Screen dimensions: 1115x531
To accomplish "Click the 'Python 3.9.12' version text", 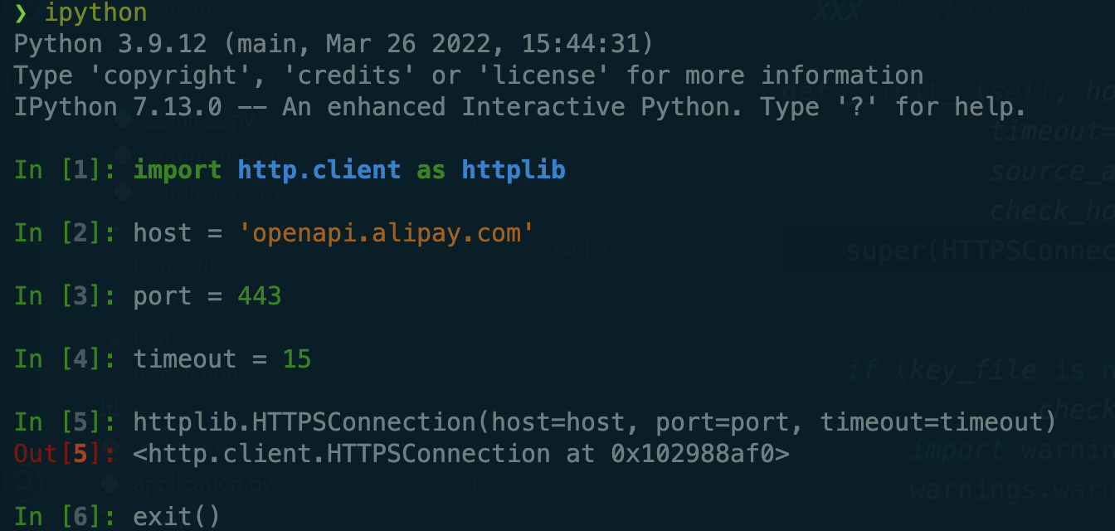I will pyautogui.click(x=111, y=44).
